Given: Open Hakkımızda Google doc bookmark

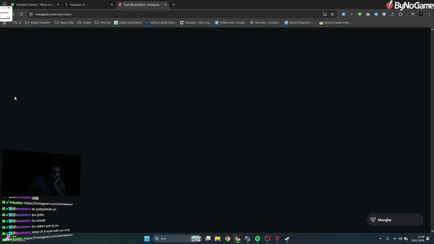Looking at the screenshot, I should (230, 23).
